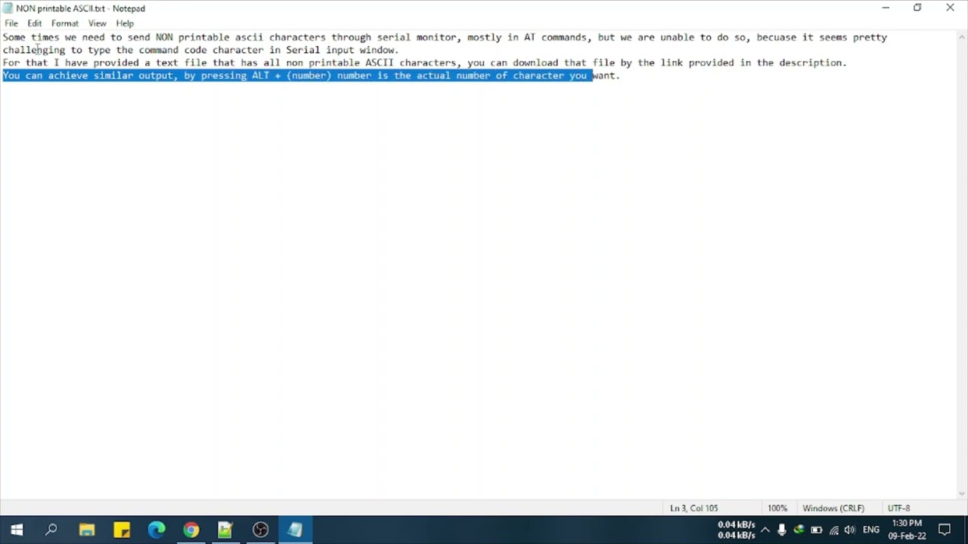Launch Microsoft Edge from taskbar
Viewport: 968px width, 544px height.
coord(156,530)
